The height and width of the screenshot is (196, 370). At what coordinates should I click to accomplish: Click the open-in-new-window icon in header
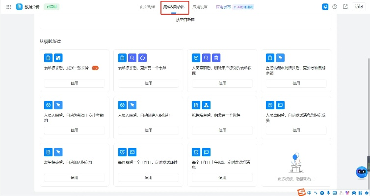click(x=345, y=7)
